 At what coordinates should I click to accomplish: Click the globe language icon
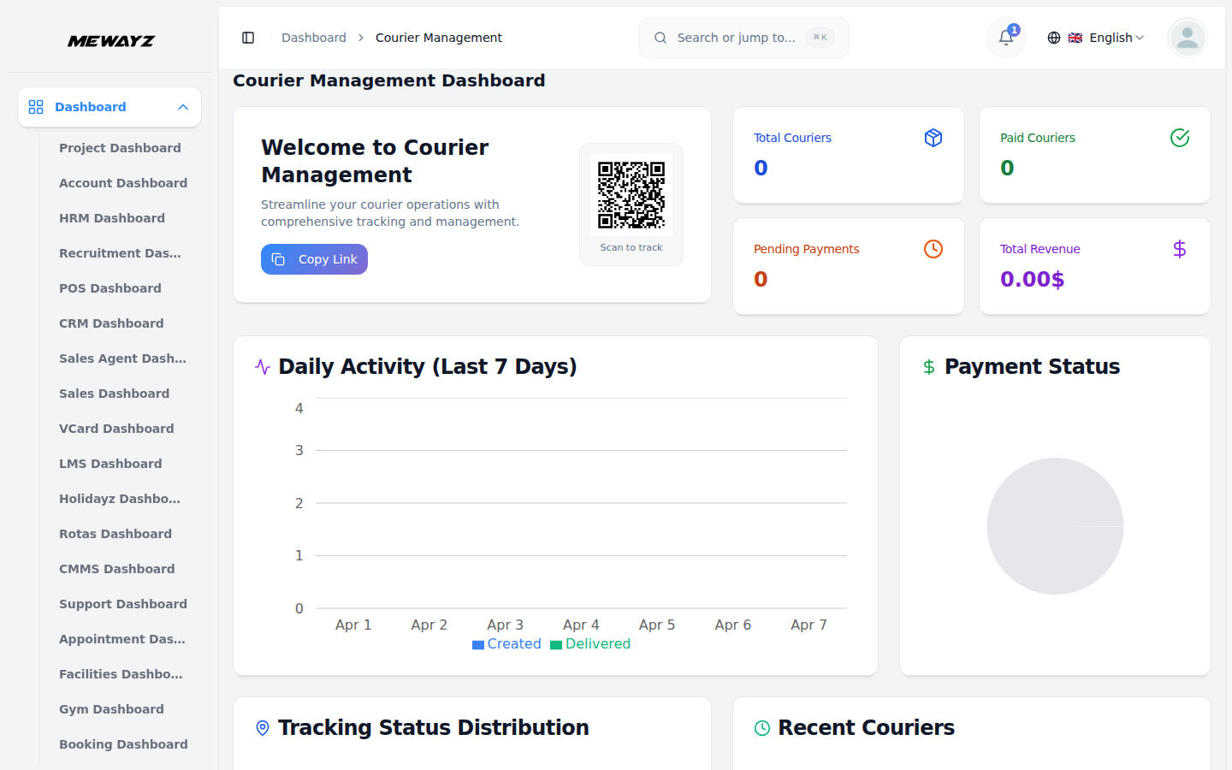click(1054, 38)
